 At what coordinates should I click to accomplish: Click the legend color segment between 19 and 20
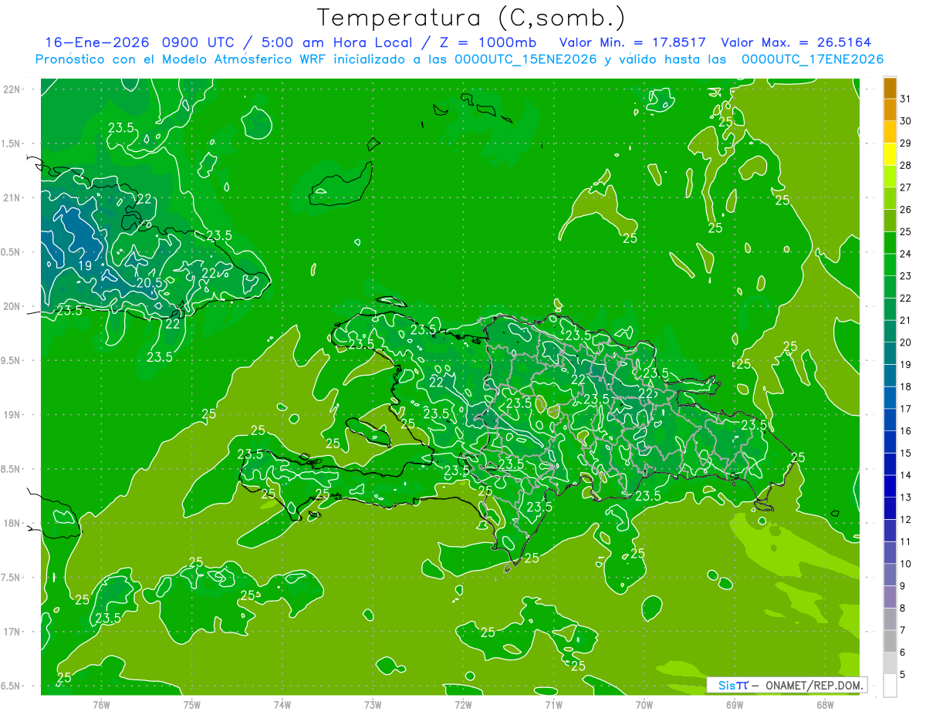click(890, 354)
